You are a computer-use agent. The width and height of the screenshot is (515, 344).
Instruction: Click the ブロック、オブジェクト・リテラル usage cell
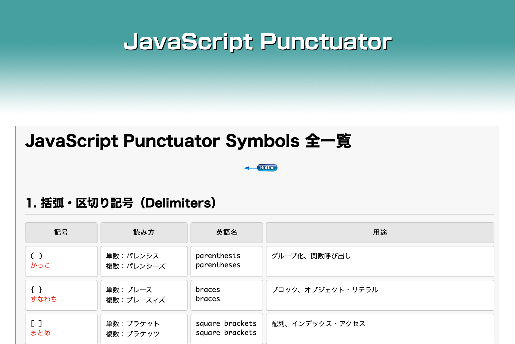click(x=380, y=295)
